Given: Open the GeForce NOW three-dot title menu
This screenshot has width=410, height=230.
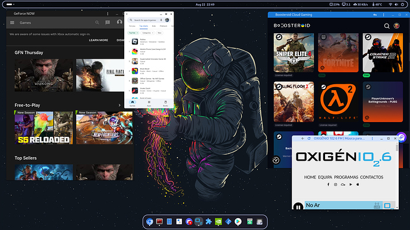Looking at the screenshot, I should click(108, 14).
